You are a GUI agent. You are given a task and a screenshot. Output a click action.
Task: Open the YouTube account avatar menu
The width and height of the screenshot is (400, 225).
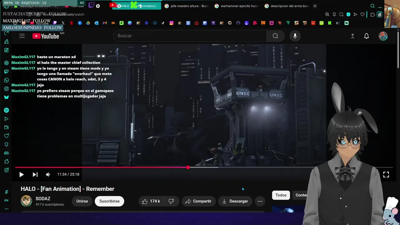pos(383,36)
